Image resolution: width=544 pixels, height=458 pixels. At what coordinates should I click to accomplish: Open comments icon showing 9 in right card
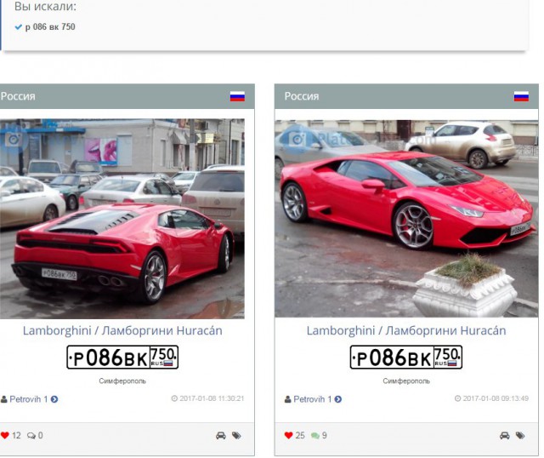click(315, 436)
